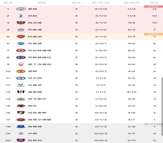
Task: Click the Manchester City (曼城) club crest
Action: coord(21,9)
